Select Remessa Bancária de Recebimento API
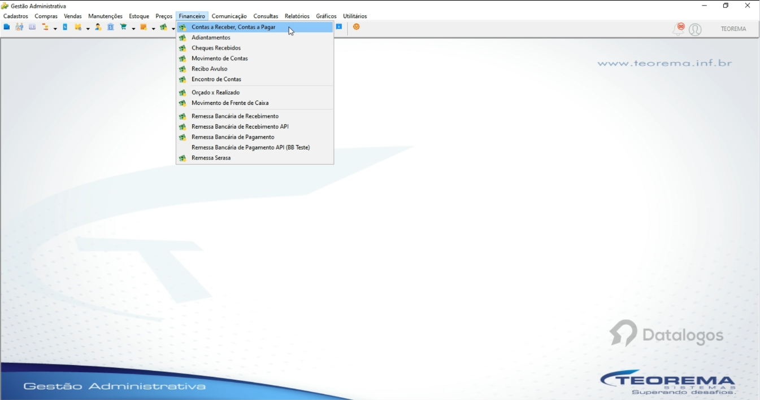 (x=255, y=127)
